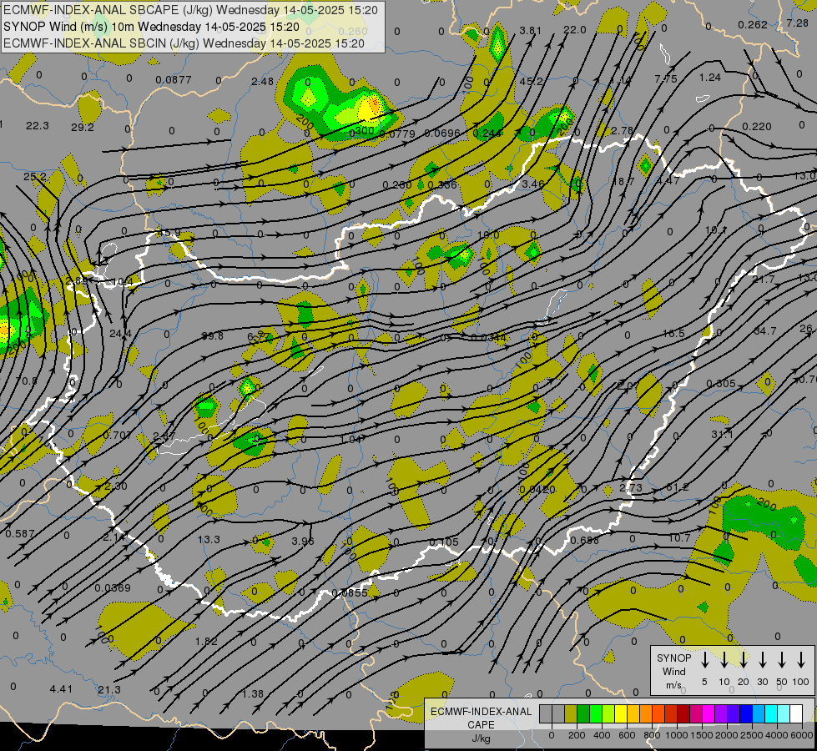
Task: Select the white swatch in CAPE legend
Action: click(x=796, y=713)
